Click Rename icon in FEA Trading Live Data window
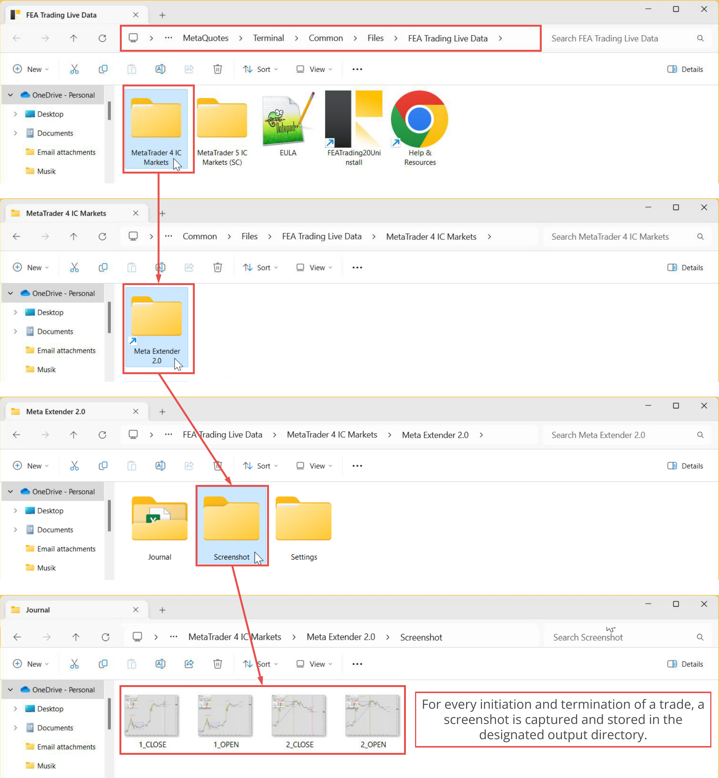The width and height of the screenshot is (719, 778). 160,69
